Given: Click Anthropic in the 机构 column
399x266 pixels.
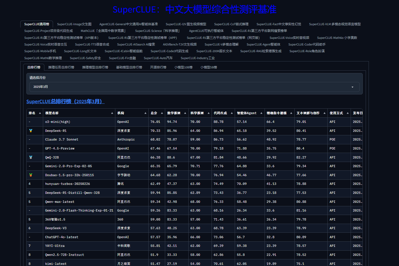Looking at the screenshot, I should [x=126, y=139].
